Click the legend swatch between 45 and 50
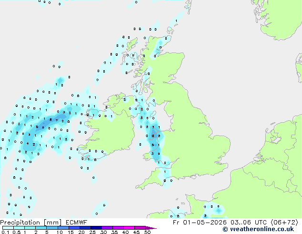This screenshot has width=302, height=234. coord(140,228)
